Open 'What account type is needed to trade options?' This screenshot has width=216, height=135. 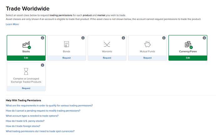[32, 116]
